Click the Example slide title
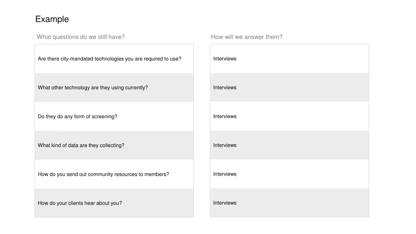416x234 pixels. click(52, 19)
